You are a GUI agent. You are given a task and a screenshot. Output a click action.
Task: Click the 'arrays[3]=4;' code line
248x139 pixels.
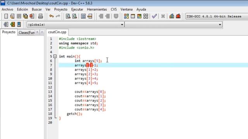point(86,78)
